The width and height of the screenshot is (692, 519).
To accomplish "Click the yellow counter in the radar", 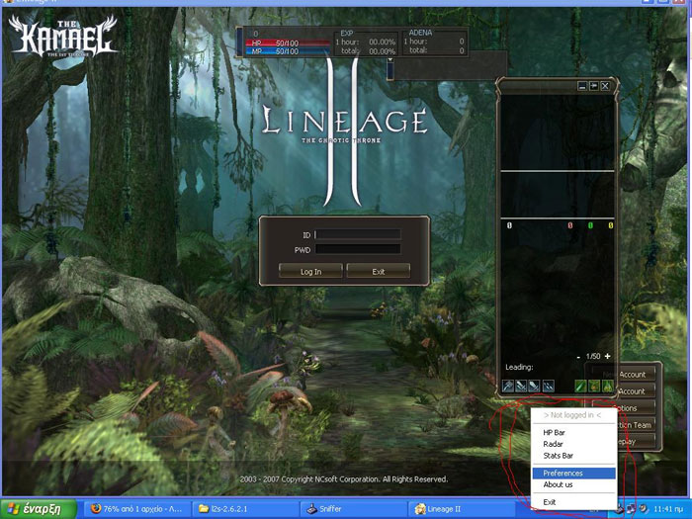I will coord(611,225).
